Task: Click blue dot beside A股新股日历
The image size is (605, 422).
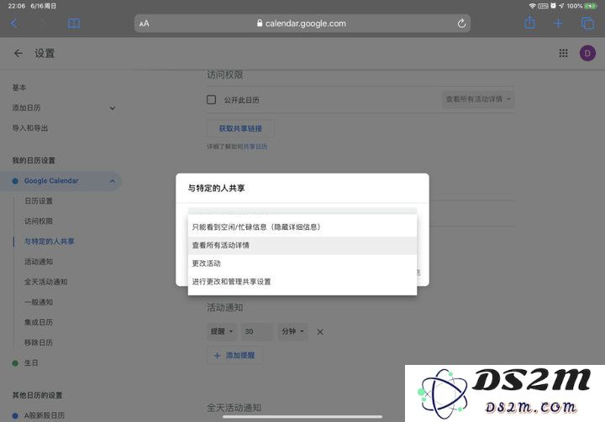Action: (x=15, y=415)
